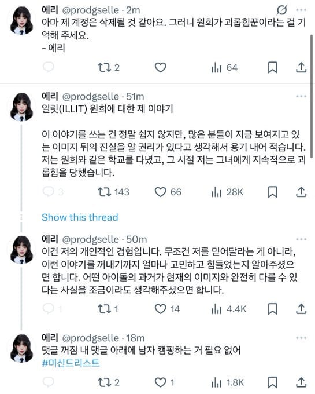Share the 2m tweet via share icon
This screenshot has height=394, width=315.
[x=301, y=67]
